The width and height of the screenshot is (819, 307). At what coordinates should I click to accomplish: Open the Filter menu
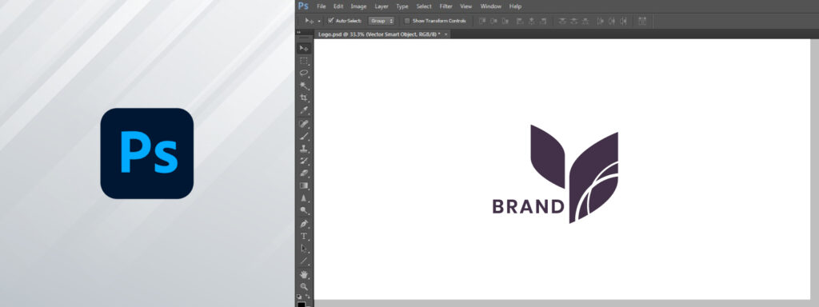[x=446, y=6]
